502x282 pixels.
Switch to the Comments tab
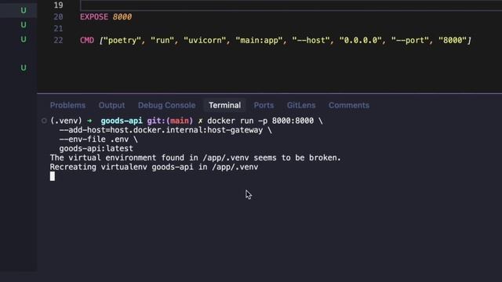point(349,105)
